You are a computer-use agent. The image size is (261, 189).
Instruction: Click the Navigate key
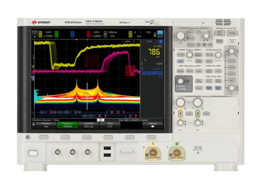tap(191, 45)
